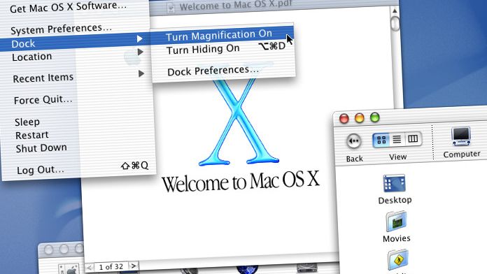
Task: Choose Log Out… from Apple menu
Action: click(41, 170)
